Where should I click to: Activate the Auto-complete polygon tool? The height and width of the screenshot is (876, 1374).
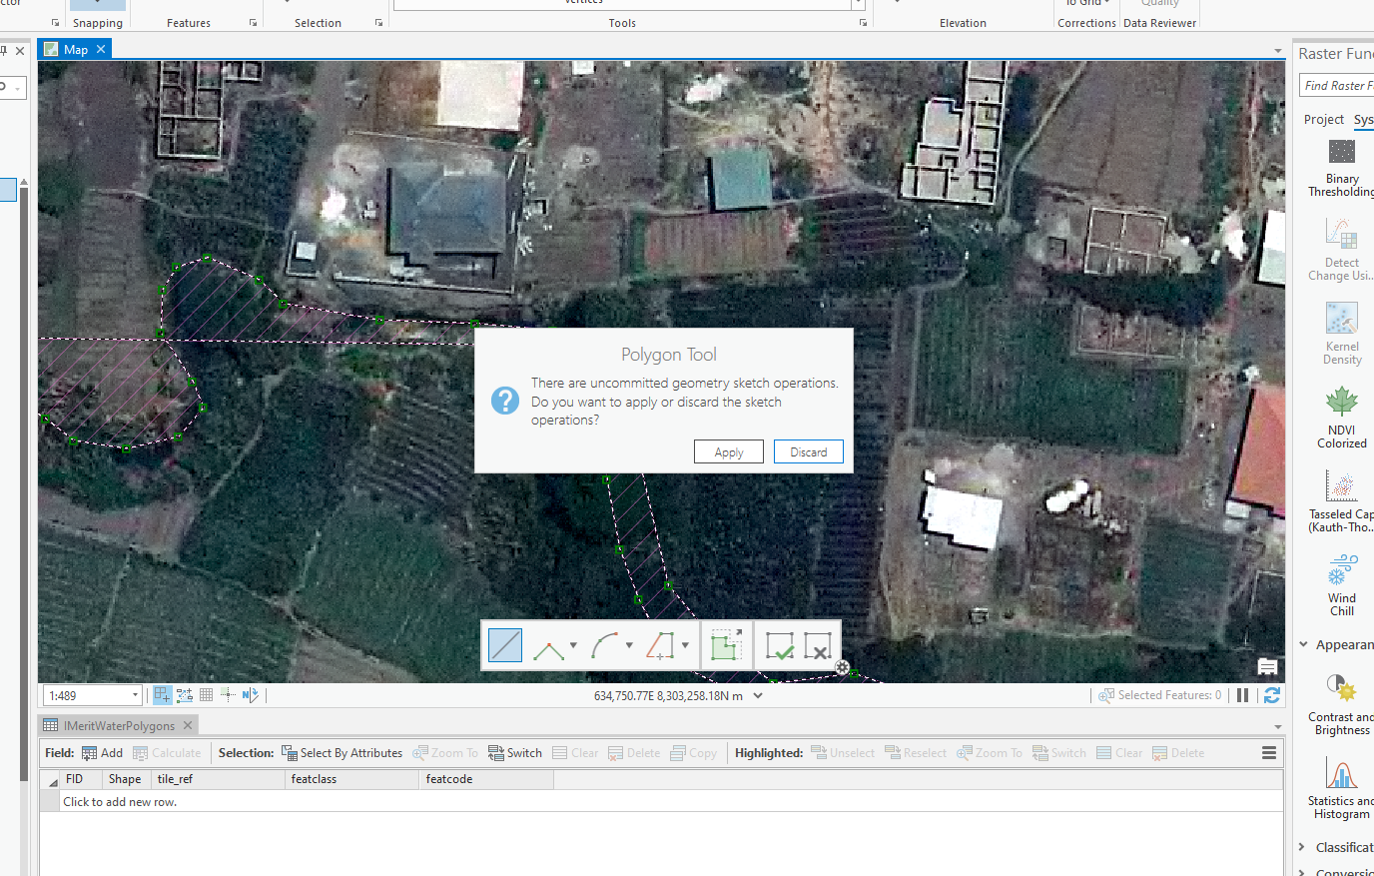726,645
